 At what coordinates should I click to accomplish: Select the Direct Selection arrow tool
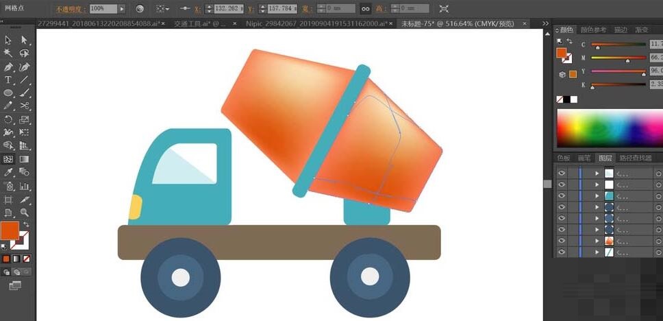(24, 40)
